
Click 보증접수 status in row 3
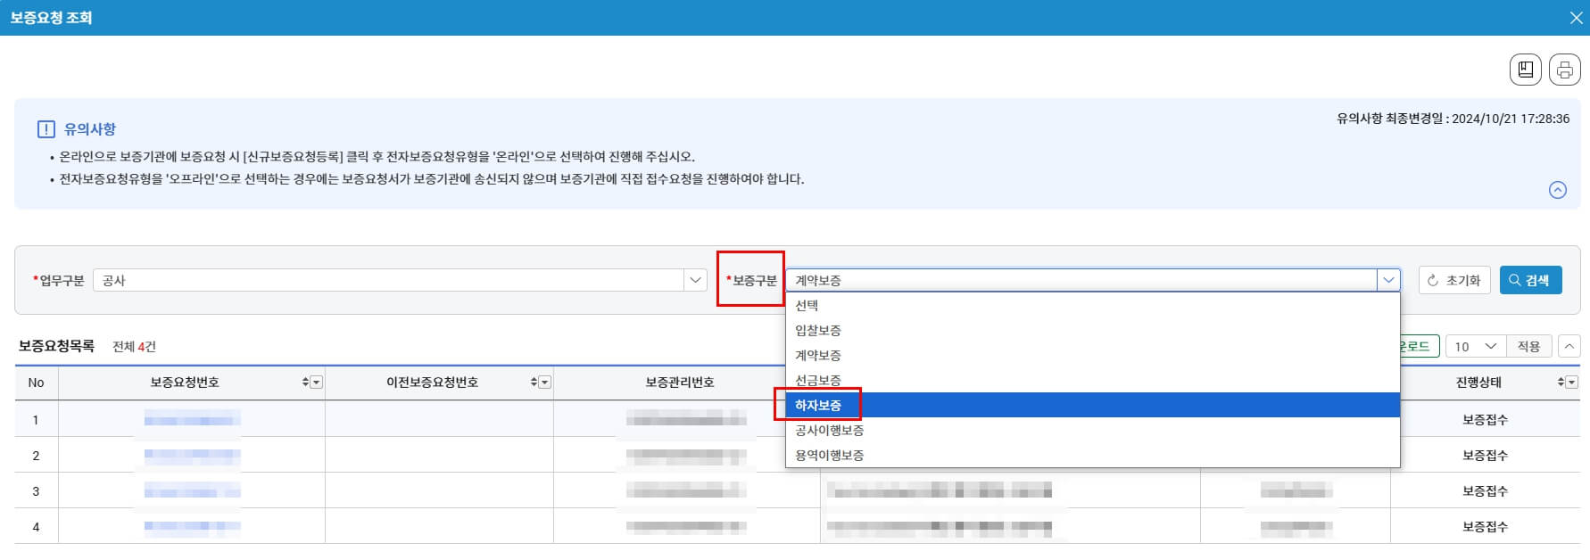coord(1485,490)
